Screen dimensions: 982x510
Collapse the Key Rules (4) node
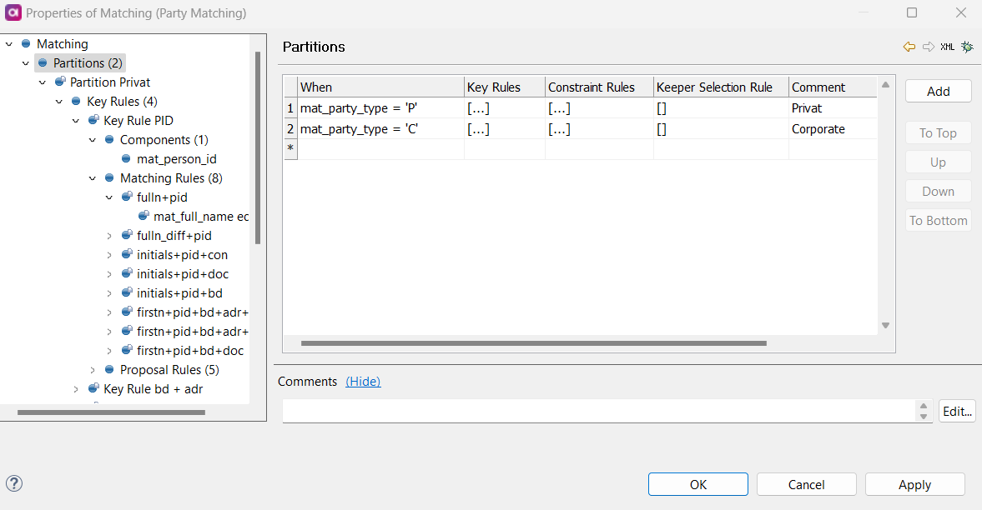click(x=59, y=102)
